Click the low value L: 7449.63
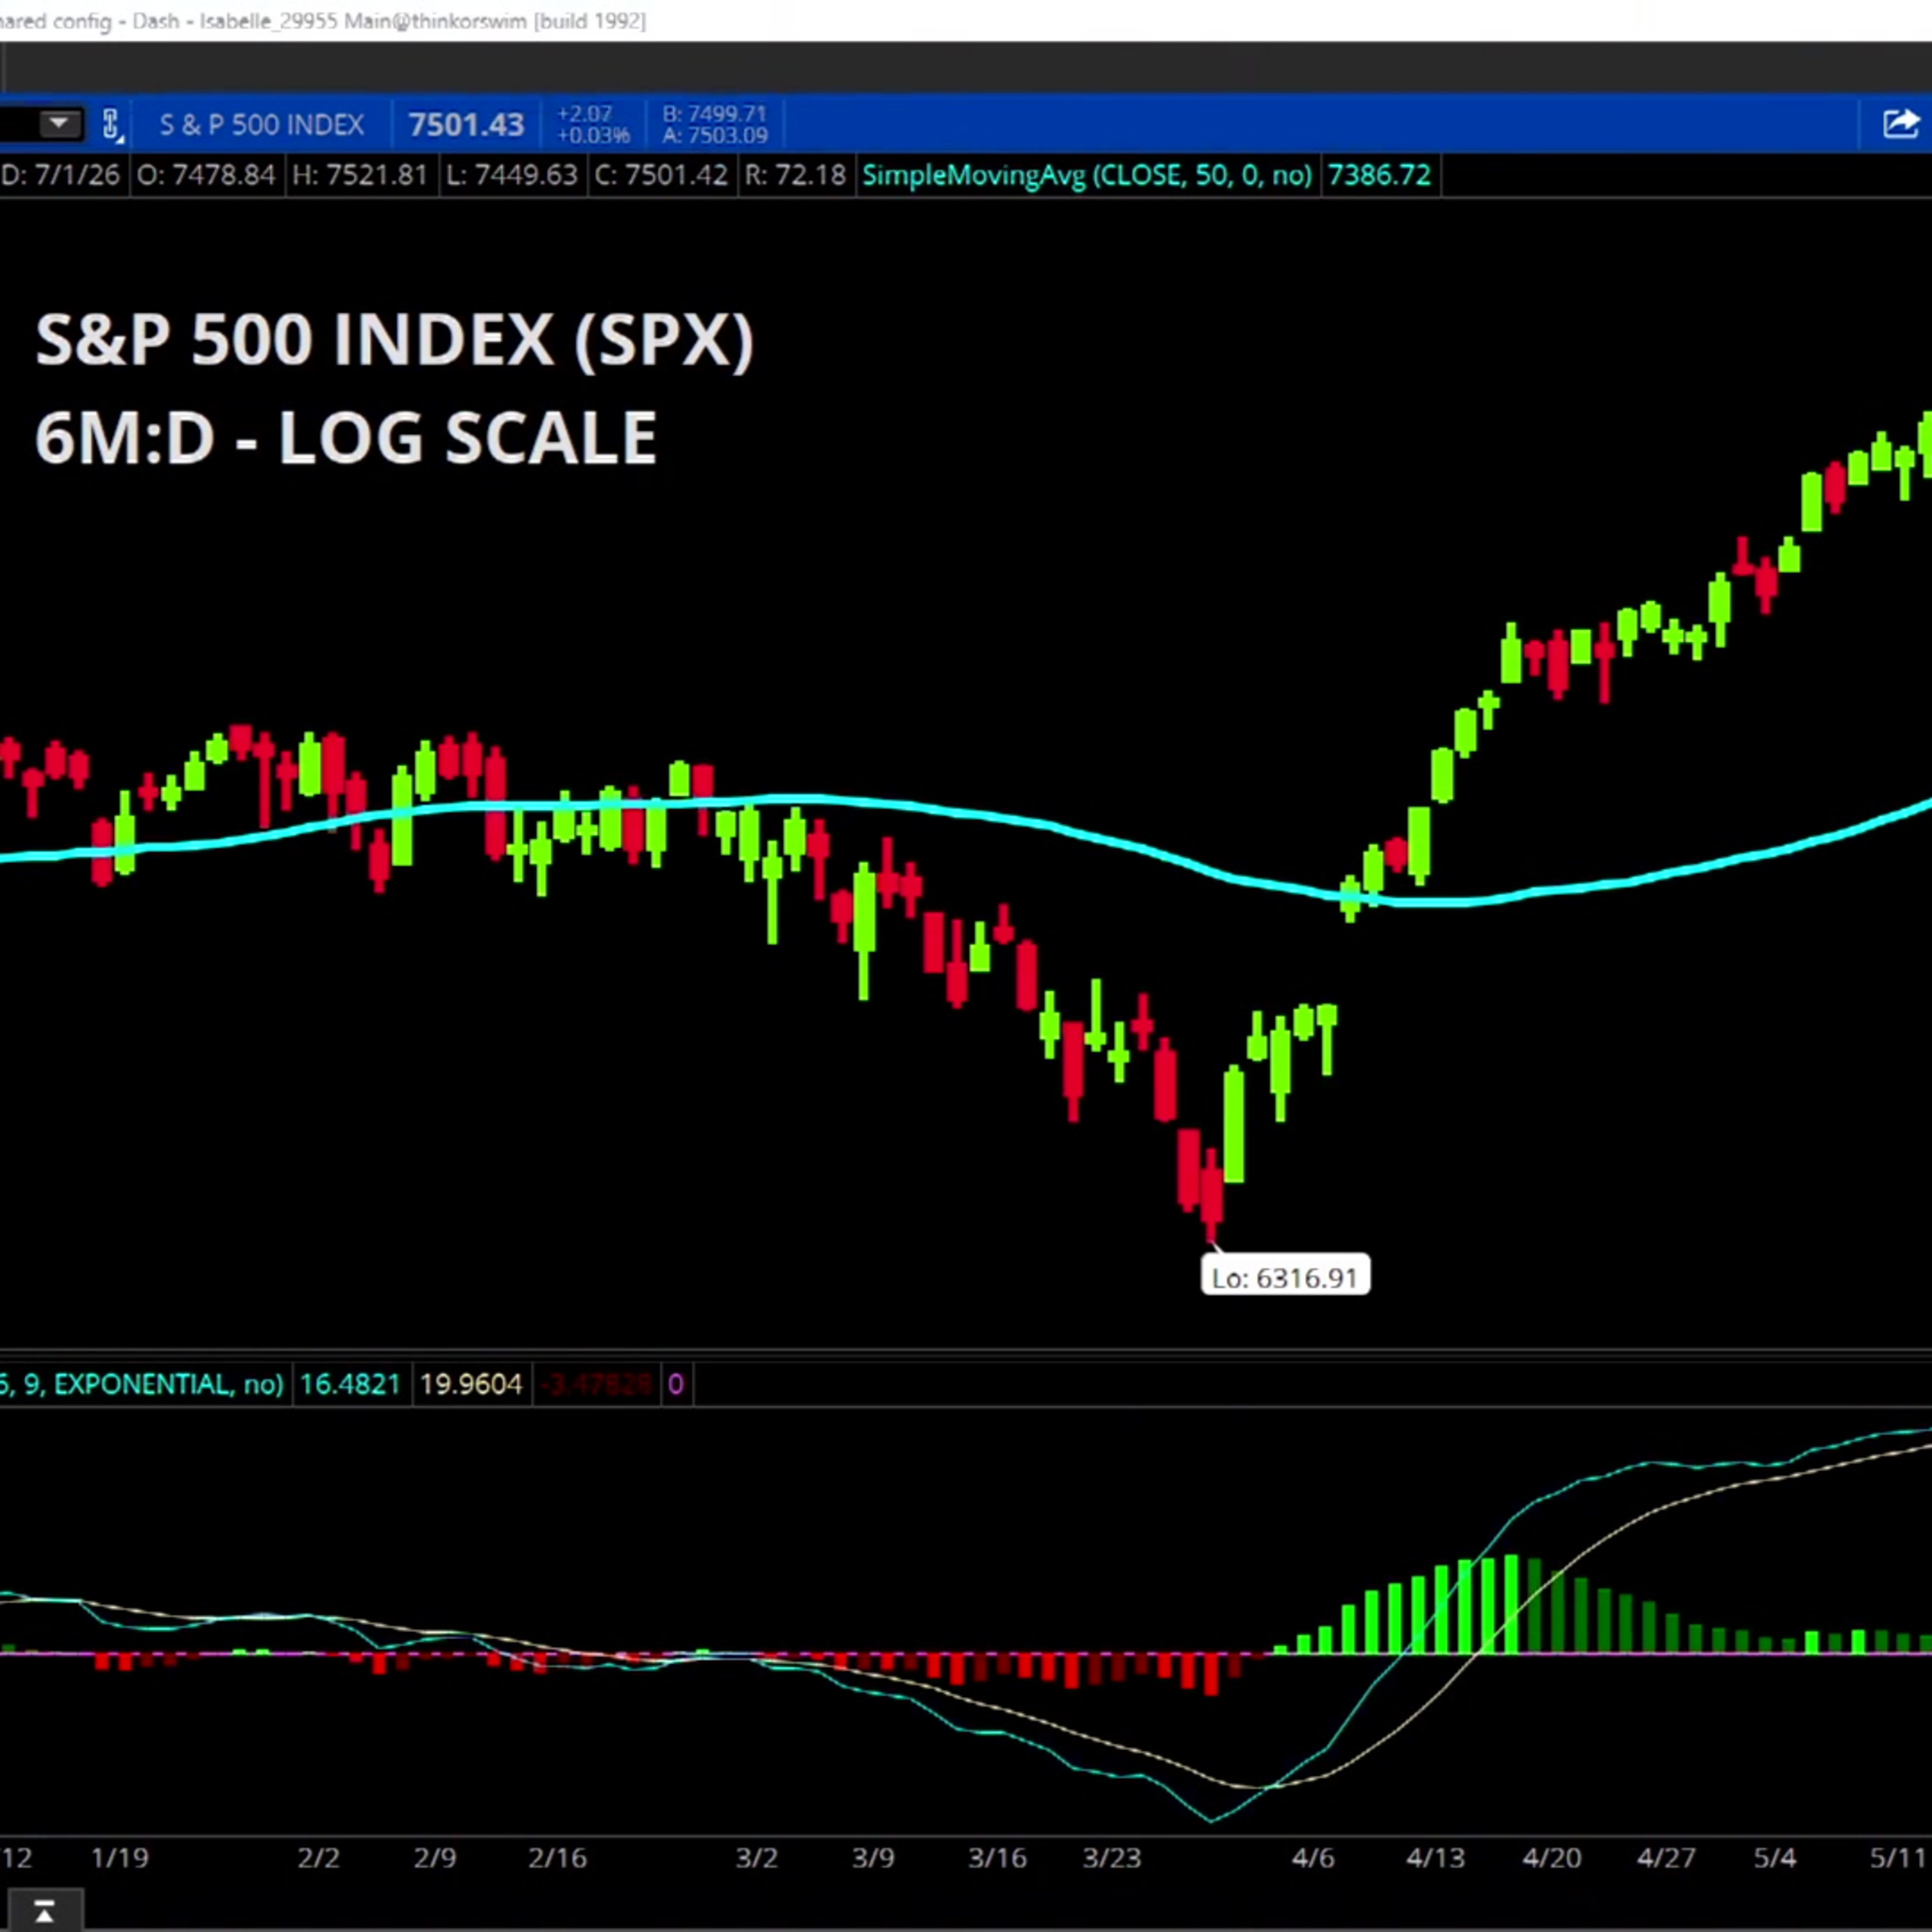Viewport: 1932px width, 1932px height. (512, 175)
